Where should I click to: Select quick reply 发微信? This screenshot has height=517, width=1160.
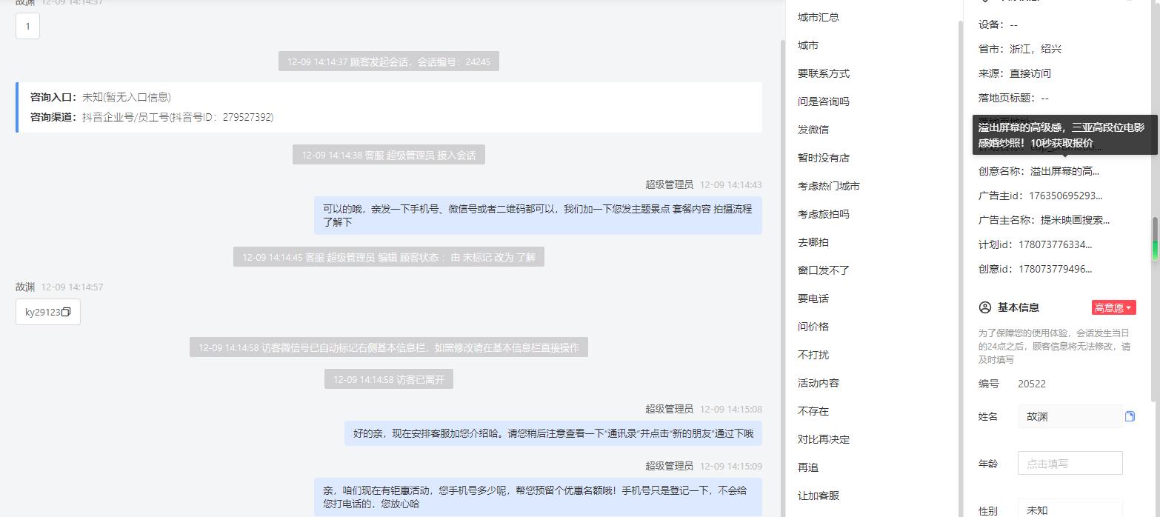(x=813, y=130)
